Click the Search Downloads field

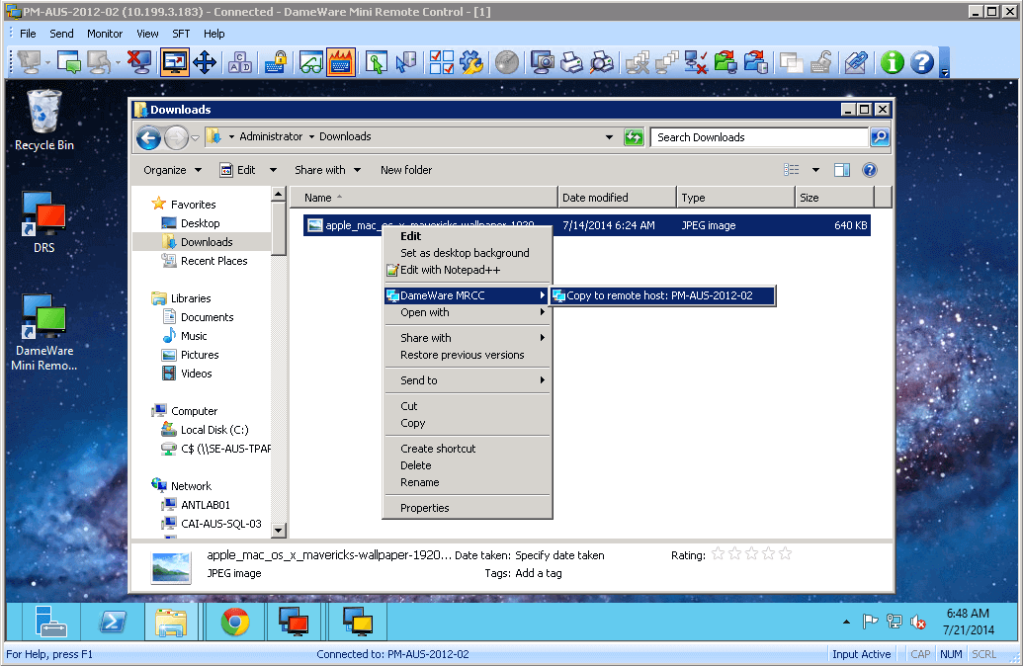click(x=759, y=137)
